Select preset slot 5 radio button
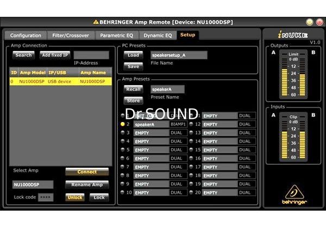326x228 pixels. pos(122,150)
